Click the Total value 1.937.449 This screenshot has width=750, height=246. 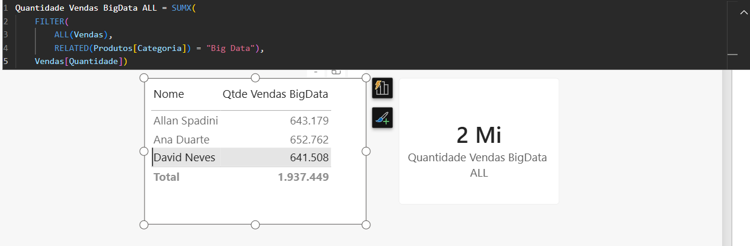click(303, 177)
